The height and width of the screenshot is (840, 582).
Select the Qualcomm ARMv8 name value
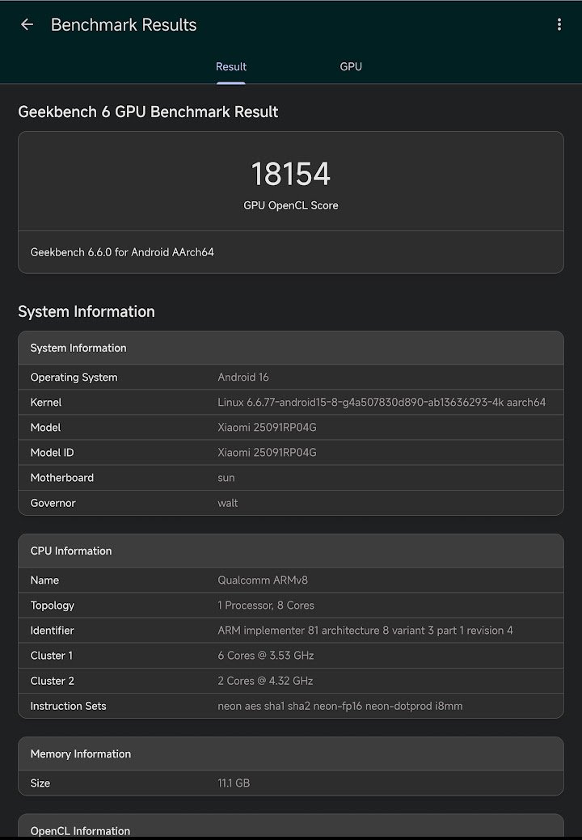263,580
